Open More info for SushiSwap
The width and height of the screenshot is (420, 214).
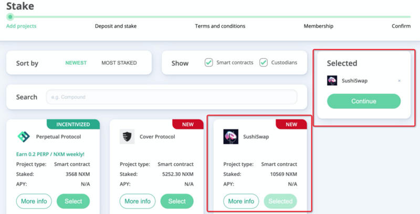(x=241, y=201)
